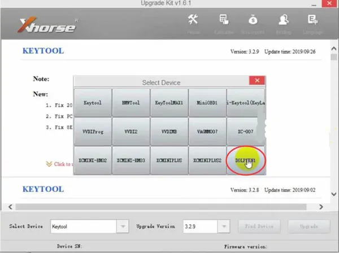Screen dimensions: 339x253
Task: Open the Bonus point money-bag icon
Action: click(253, 20)
